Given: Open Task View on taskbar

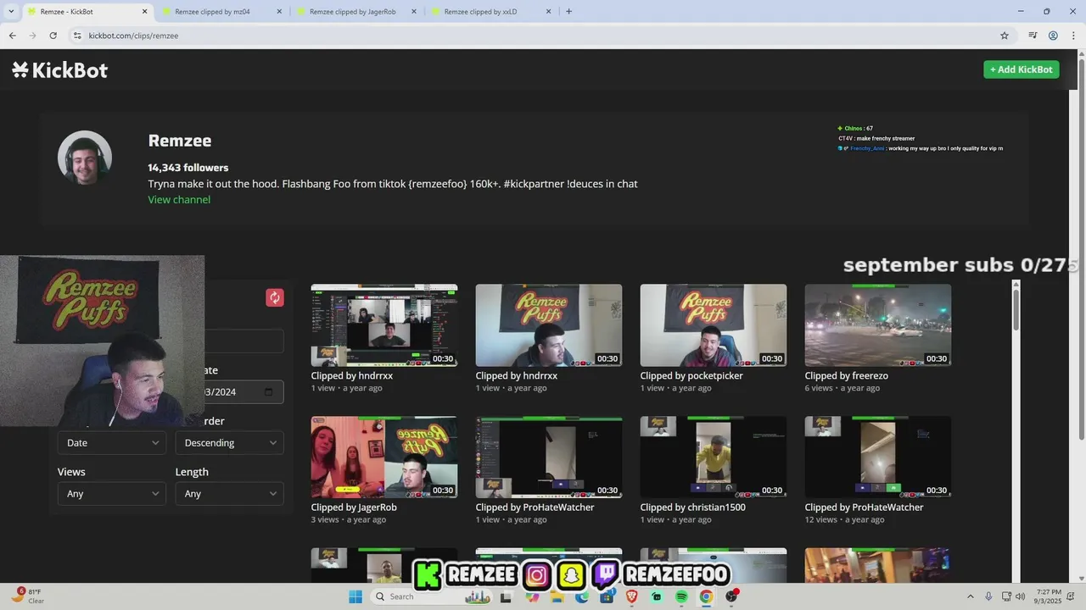Looking at the screenshot, I should [x=506, y=596].
